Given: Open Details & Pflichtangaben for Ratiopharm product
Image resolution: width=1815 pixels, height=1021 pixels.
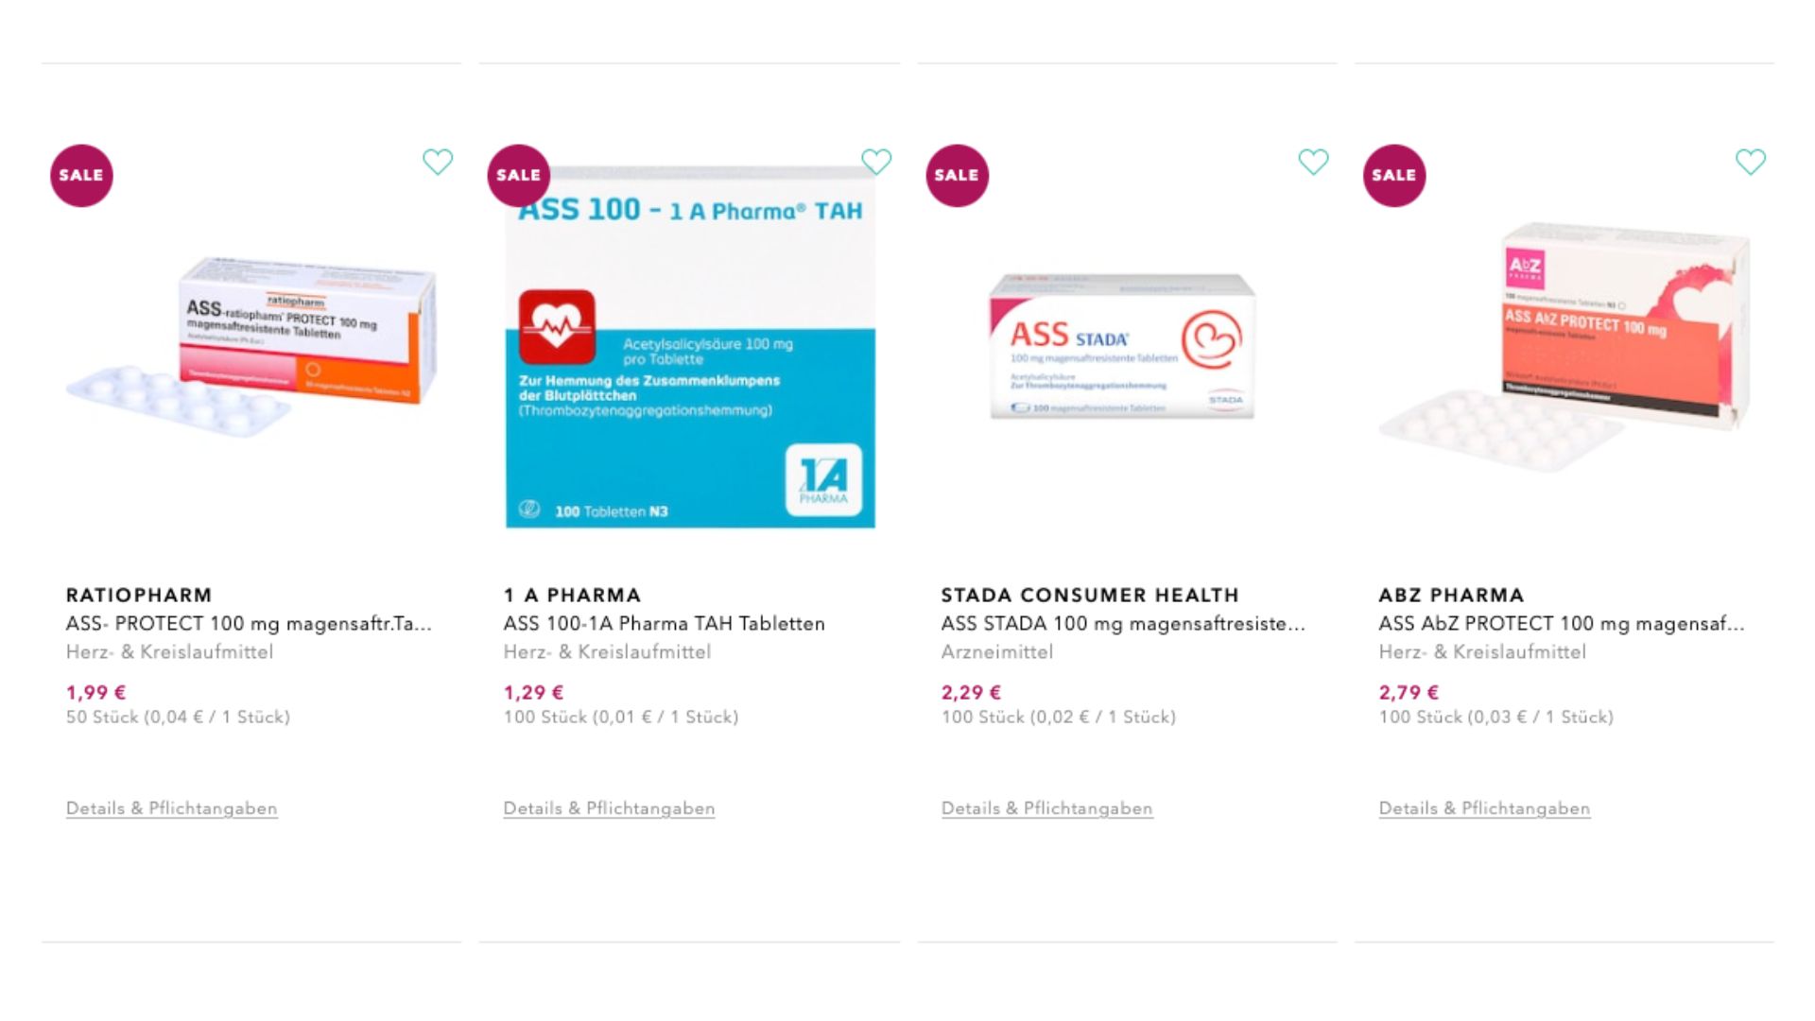Looking at the screenshot, I should (172, 808).
